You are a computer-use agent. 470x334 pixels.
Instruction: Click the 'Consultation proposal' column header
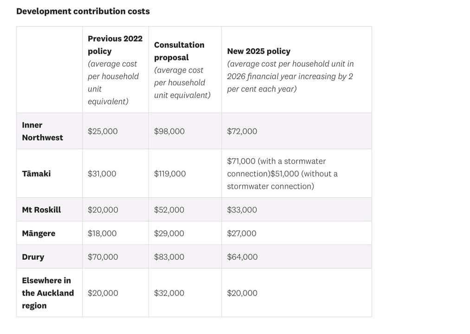179,51
